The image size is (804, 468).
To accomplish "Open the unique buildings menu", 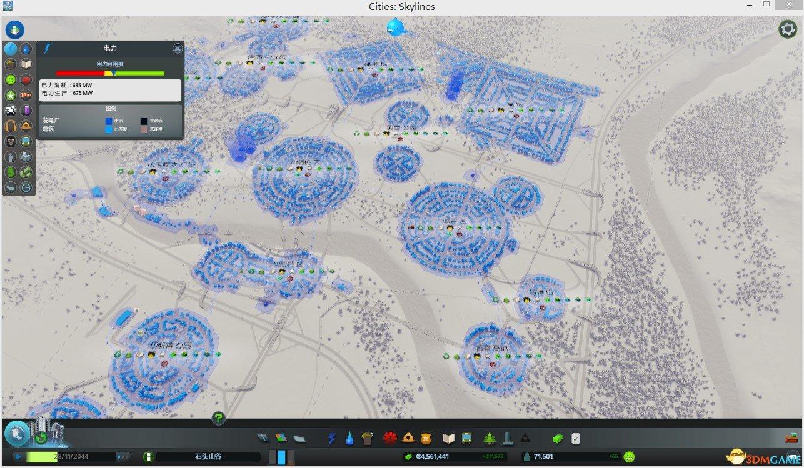I will [508, 439].
